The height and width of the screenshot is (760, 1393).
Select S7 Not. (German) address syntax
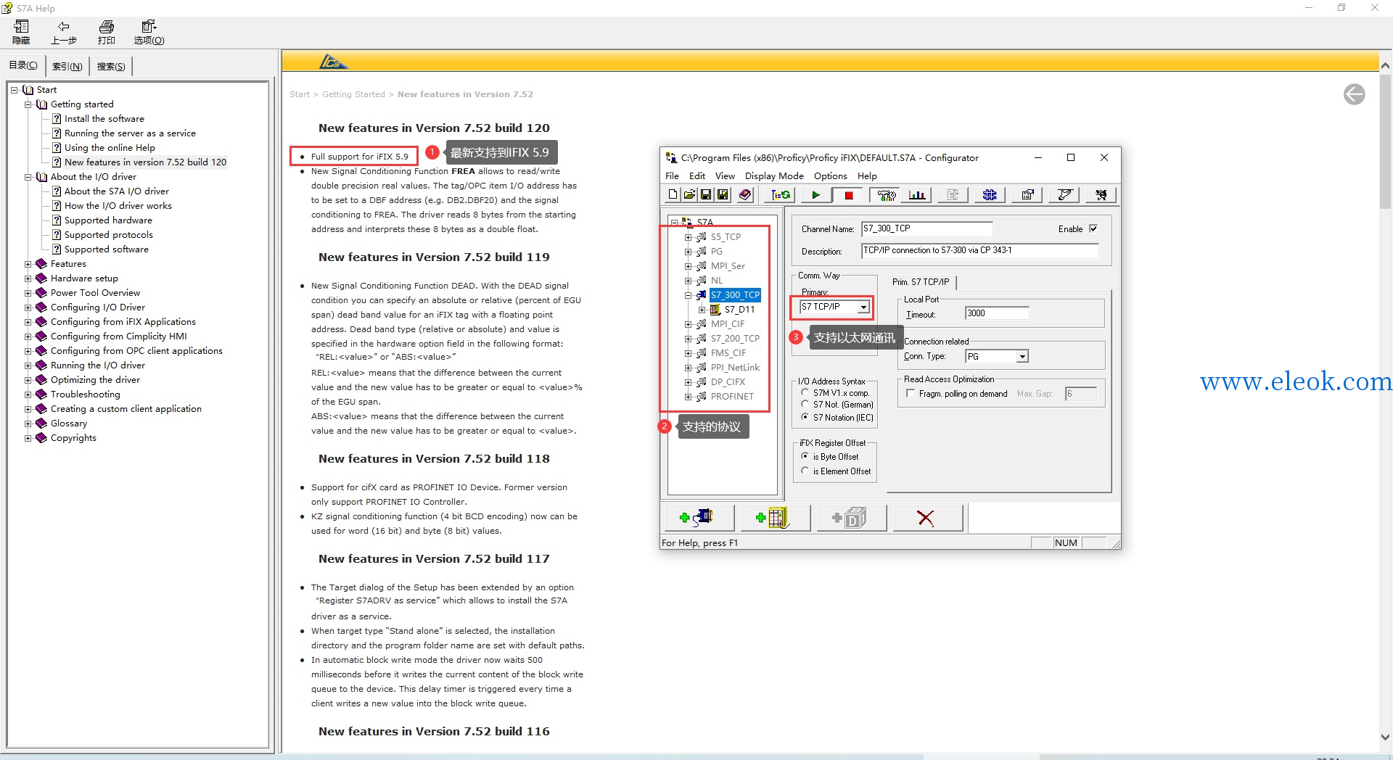point(805,404)
